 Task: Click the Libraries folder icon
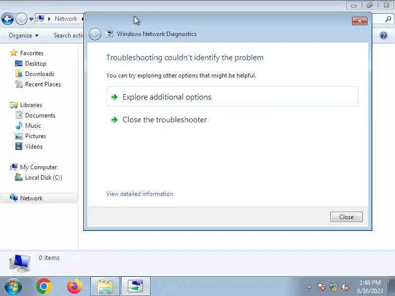14,105
